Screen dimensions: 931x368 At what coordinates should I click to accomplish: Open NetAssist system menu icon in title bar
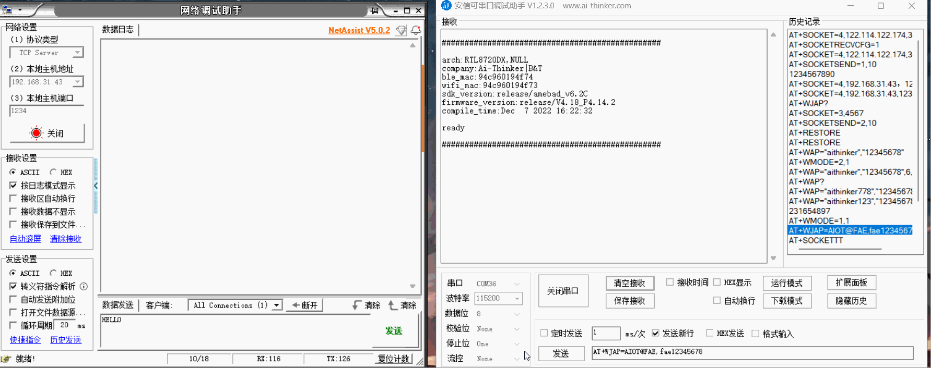7,10
